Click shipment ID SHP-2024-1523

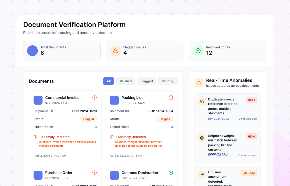click(x=85, y=111)
